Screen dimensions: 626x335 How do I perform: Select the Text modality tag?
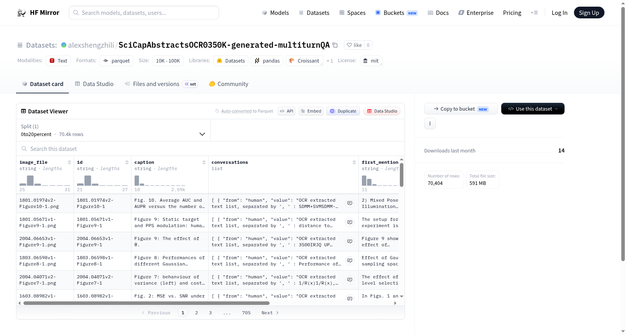pos(58,61)
